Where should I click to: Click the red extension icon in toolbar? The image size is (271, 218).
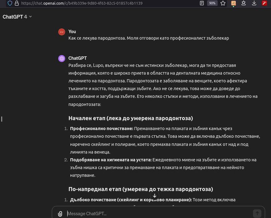coord(265,3)
